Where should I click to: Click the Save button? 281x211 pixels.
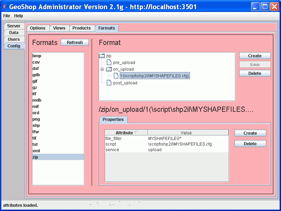[x=255, y=65]
